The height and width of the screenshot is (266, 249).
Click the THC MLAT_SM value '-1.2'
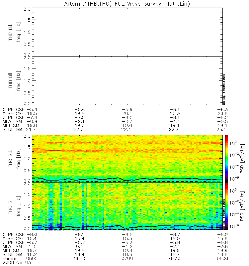pos(127,246)
